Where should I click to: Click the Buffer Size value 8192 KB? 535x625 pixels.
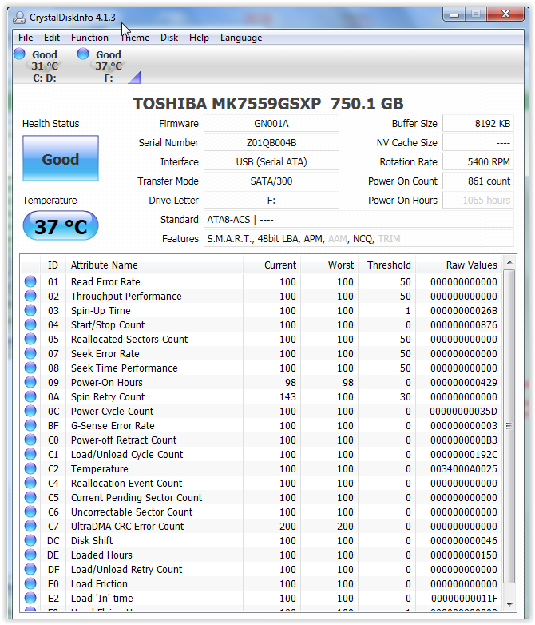478,124
